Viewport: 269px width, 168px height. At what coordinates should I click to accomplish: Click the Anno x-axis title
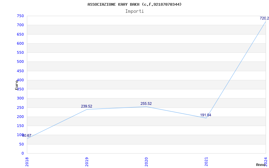tap(261, 165)
